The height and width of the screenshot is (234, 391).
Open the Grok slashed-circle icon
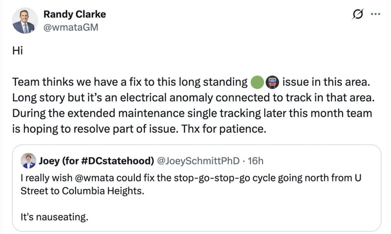pyautogui.click(x=358, y=14)
